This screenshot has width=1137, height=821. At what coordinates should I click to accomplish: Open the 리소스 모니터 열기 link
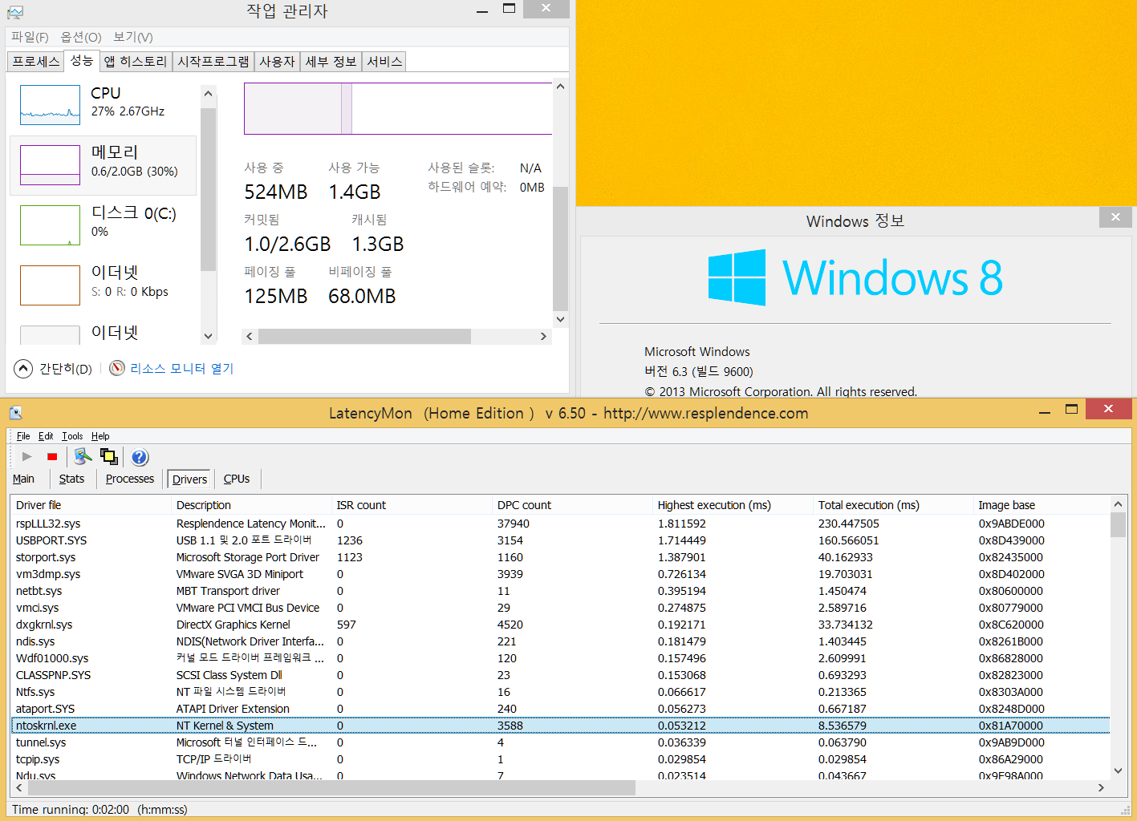181,368
